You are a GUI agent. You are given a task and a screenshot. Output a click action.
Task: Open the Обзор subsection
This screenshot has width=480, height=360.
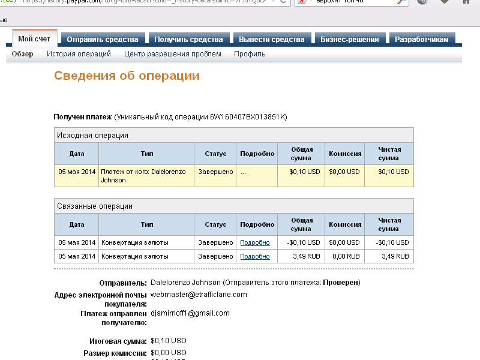[22, 54]
